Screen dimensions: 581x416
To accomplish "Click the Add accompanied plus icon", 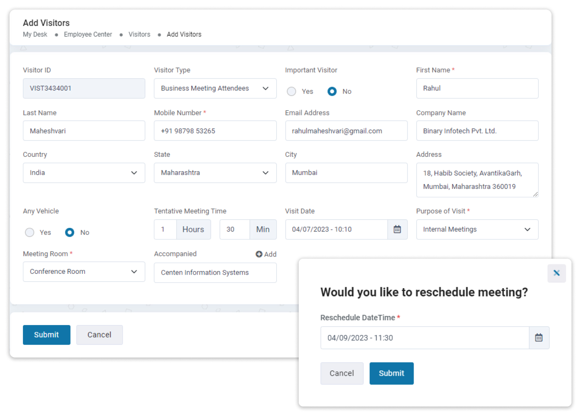I will [259, 254].
